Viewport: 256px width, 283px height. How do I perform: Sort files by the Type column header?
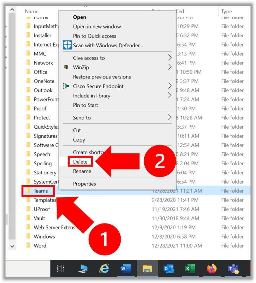[x=227, y=12]
